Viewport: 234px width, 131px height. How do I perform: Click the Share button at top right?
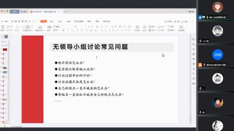(x=185, y=22)
